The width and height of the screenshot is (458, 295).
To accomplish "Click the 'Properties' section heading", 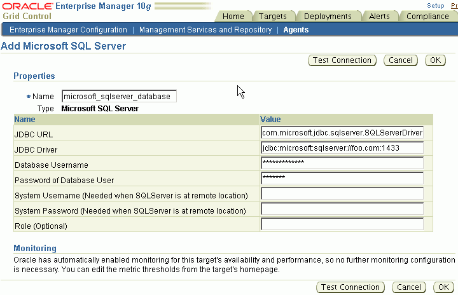I will pos(34,76).
